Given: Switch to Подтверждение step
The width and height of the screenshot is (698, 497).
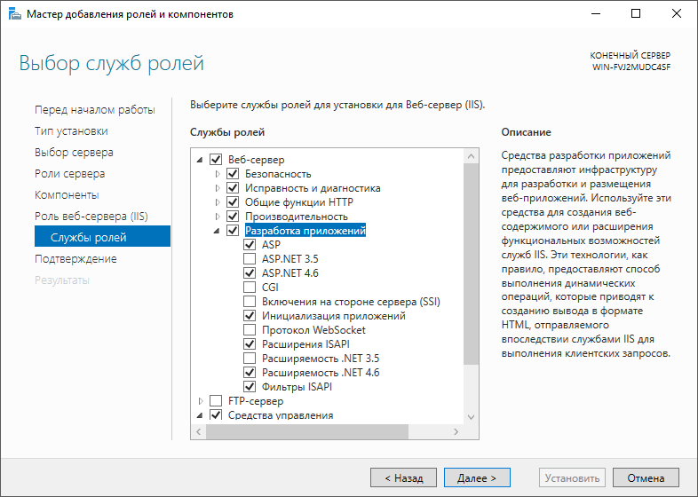Looking at the screenshot, I should (75, 259).
